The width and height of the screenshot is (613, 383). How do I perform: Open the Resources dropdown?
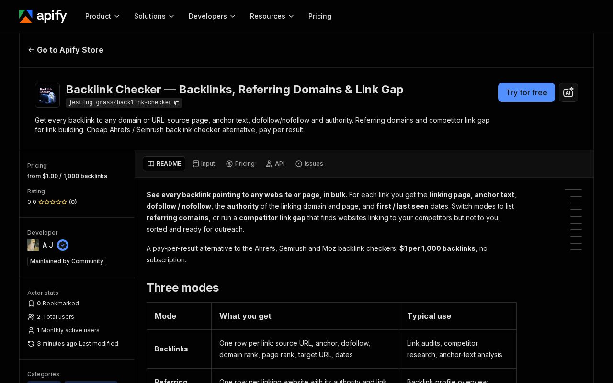(x=272, y=16)
